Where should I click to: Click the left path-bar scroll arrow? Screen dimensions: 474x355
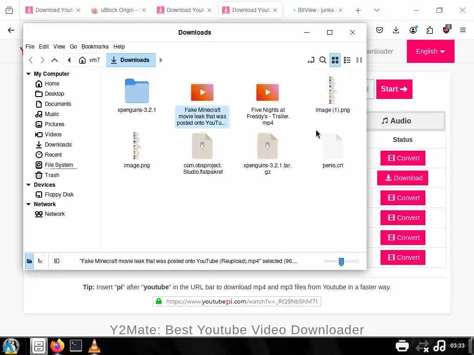click(x=69, y=60)
